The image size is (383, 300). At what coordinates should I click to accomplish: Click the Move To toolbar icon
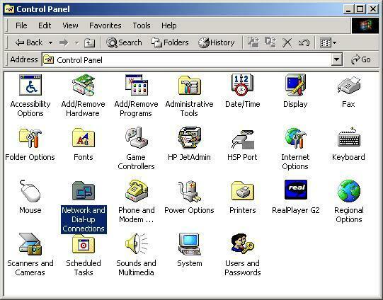253,42
